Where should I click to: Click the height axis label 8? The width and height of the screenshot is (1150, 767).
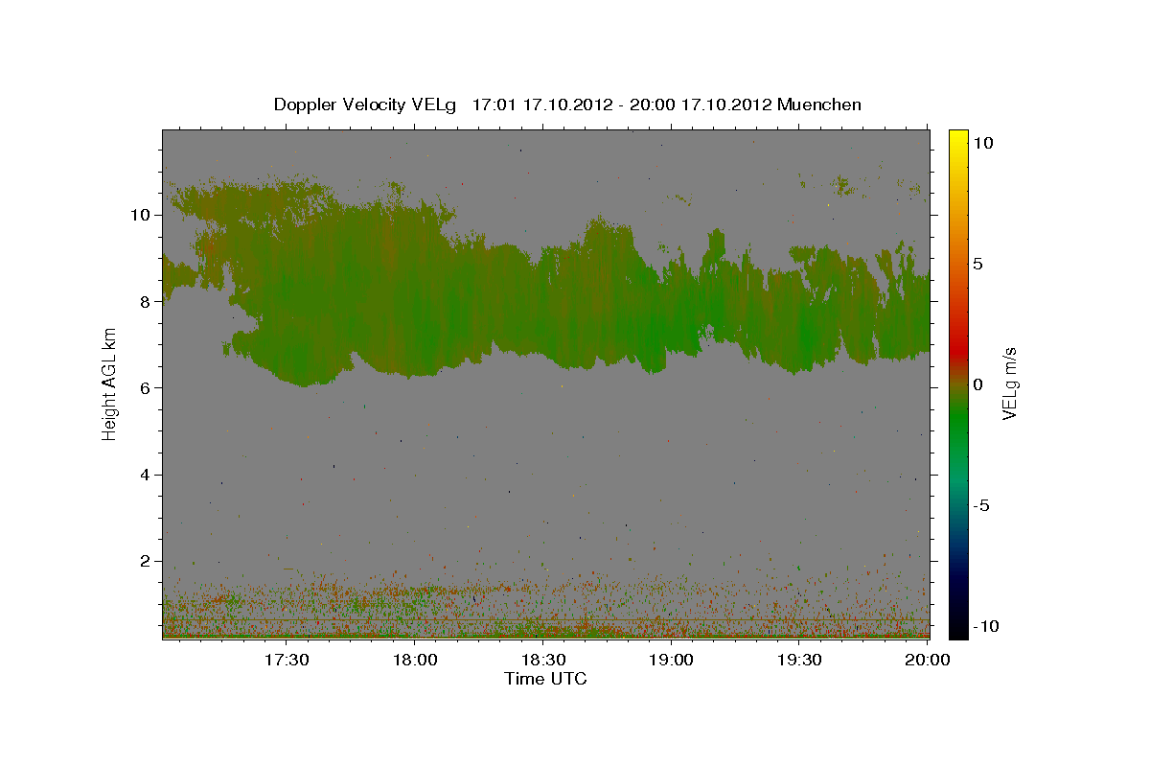click(146, 301)
